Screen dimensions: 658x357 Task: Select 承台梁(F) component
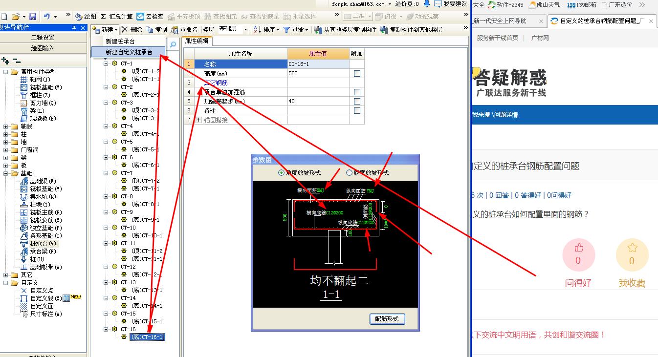pos(39,252)
